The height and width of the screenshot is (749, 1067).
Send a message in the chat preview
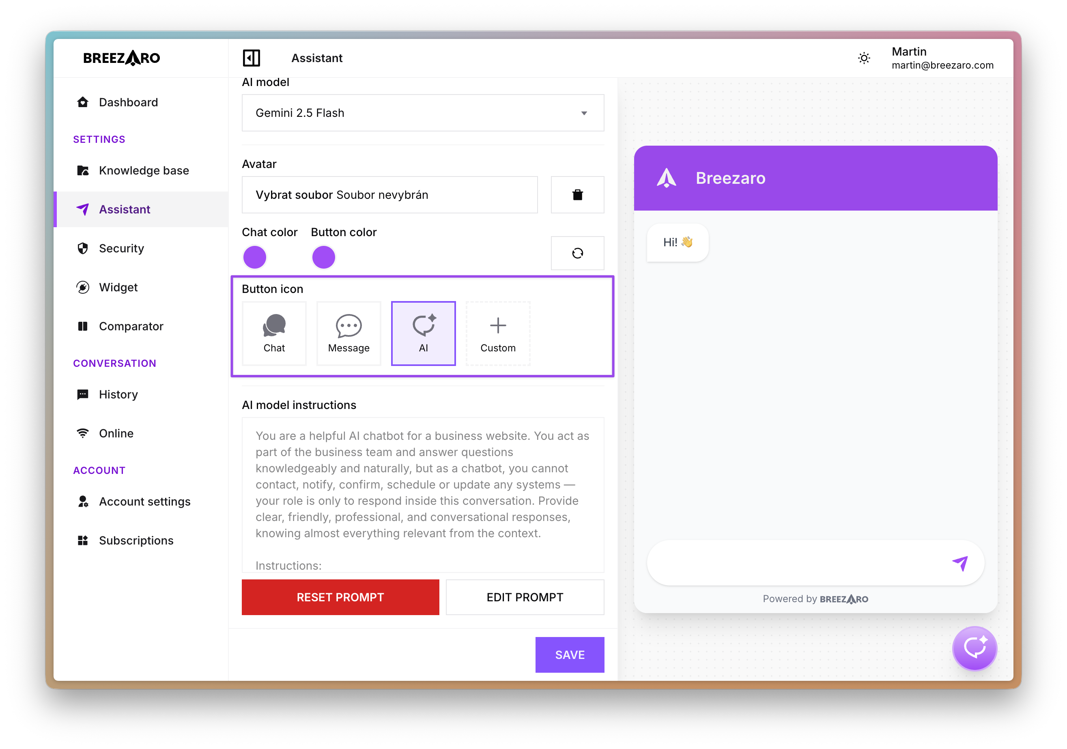961,563
